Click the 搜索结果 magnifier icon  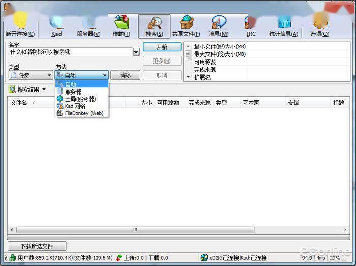click(12, 90)
